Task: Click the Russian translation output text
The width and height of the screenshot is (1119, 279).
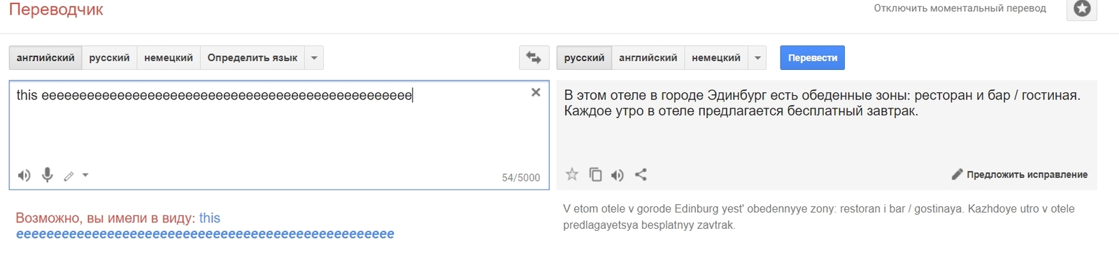Action: coord(822,103)
